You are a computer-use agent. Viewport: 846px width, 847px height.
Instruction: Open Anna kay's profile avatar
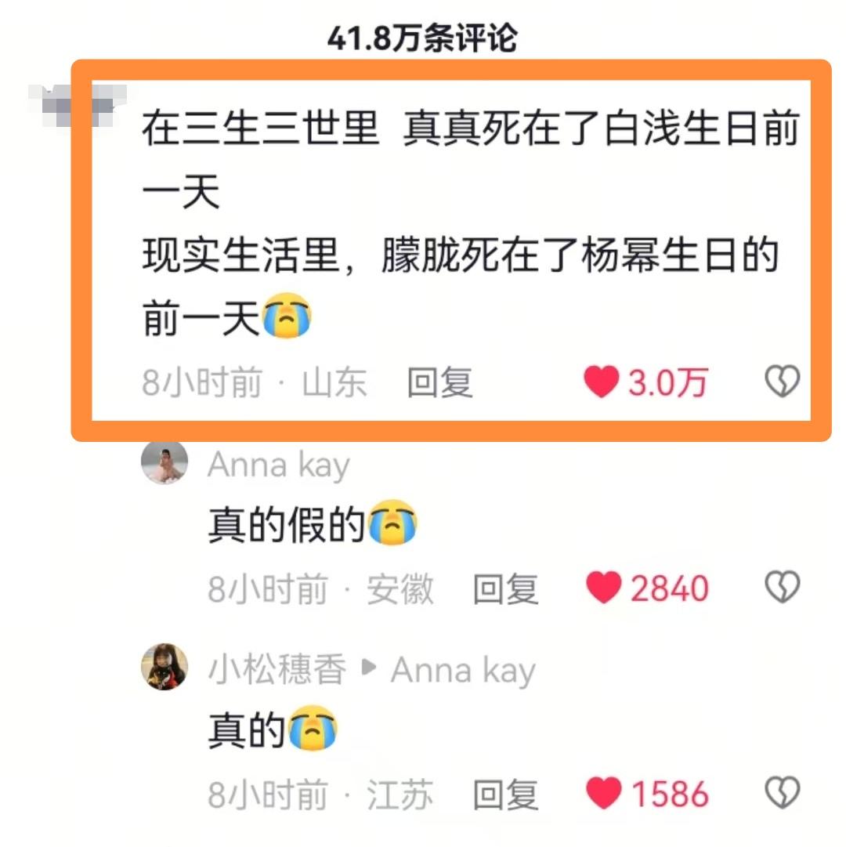point(164,462)
